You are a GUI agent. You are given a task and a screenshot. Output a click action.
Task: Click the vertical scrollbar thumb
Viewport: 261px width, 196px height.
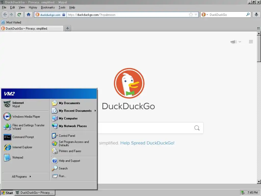coord(259,49)
